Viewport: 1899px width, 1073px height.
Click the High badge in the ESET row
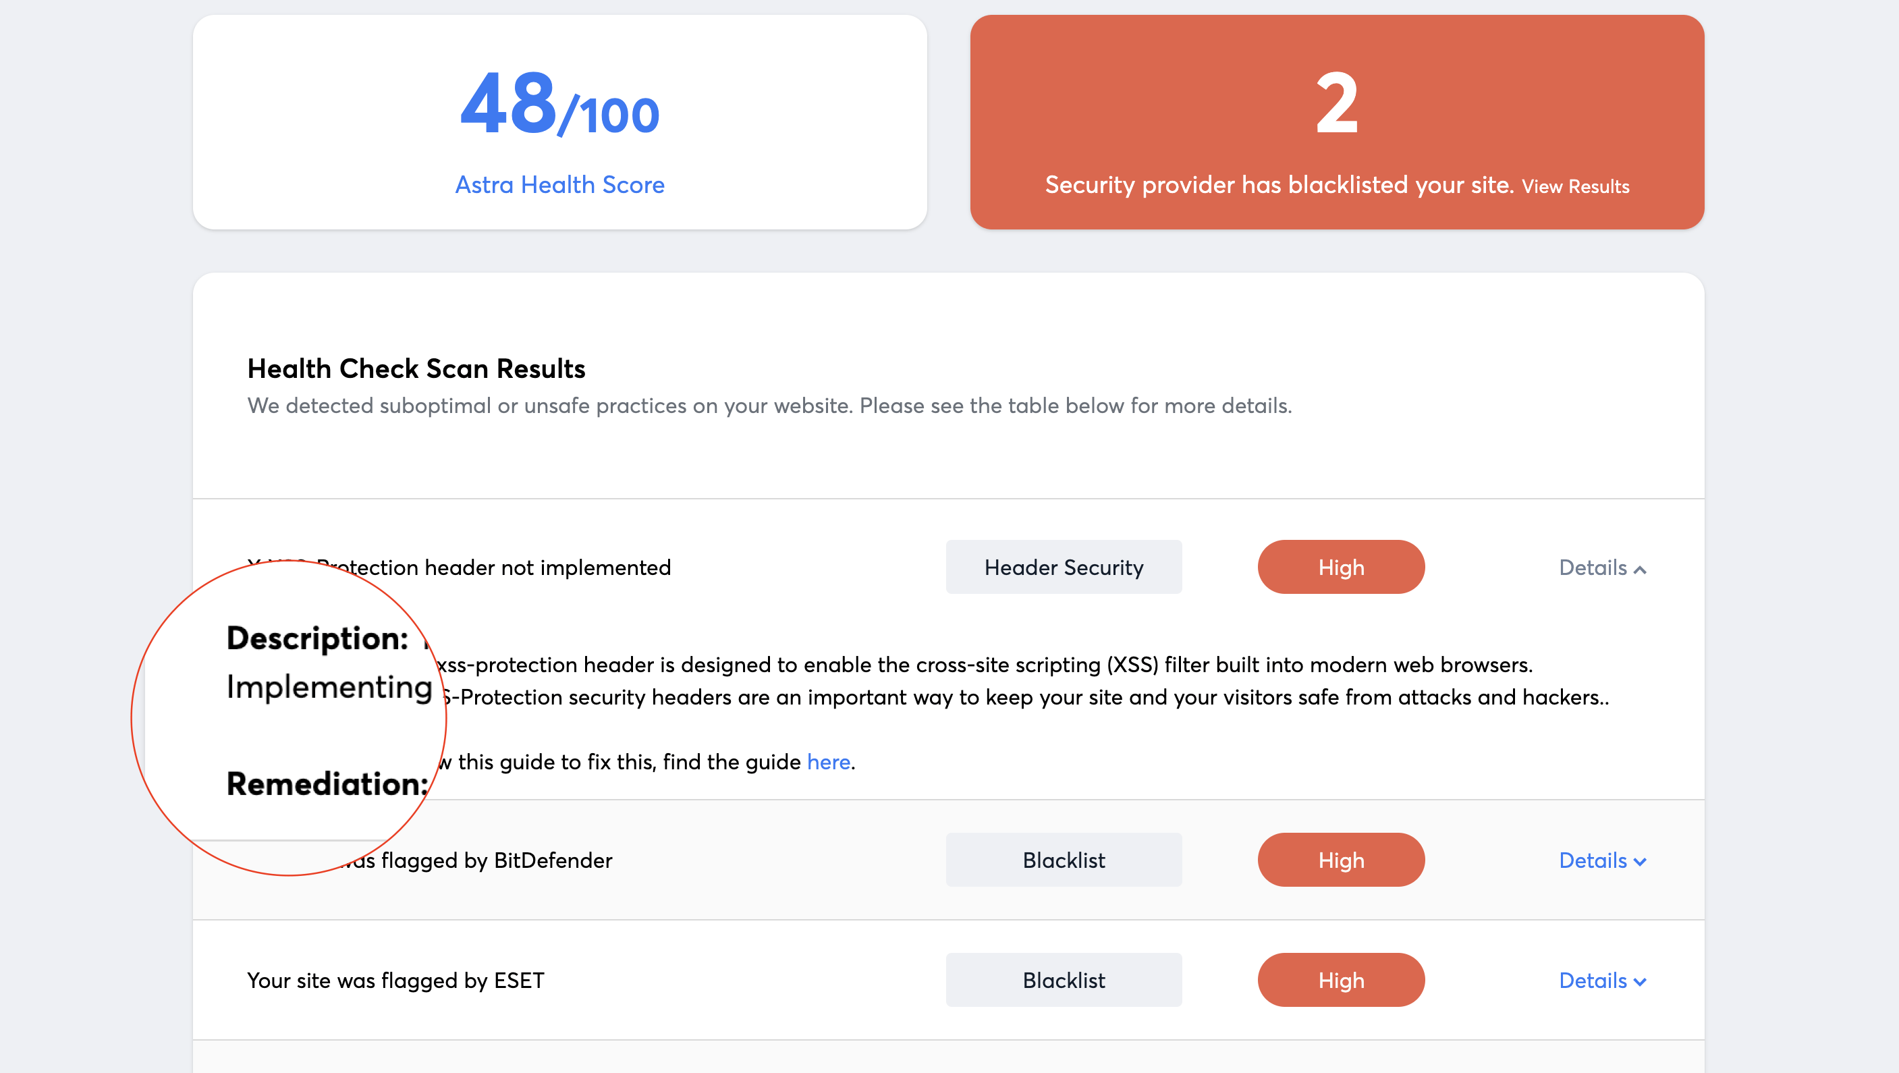click(x=1341, y=979)
